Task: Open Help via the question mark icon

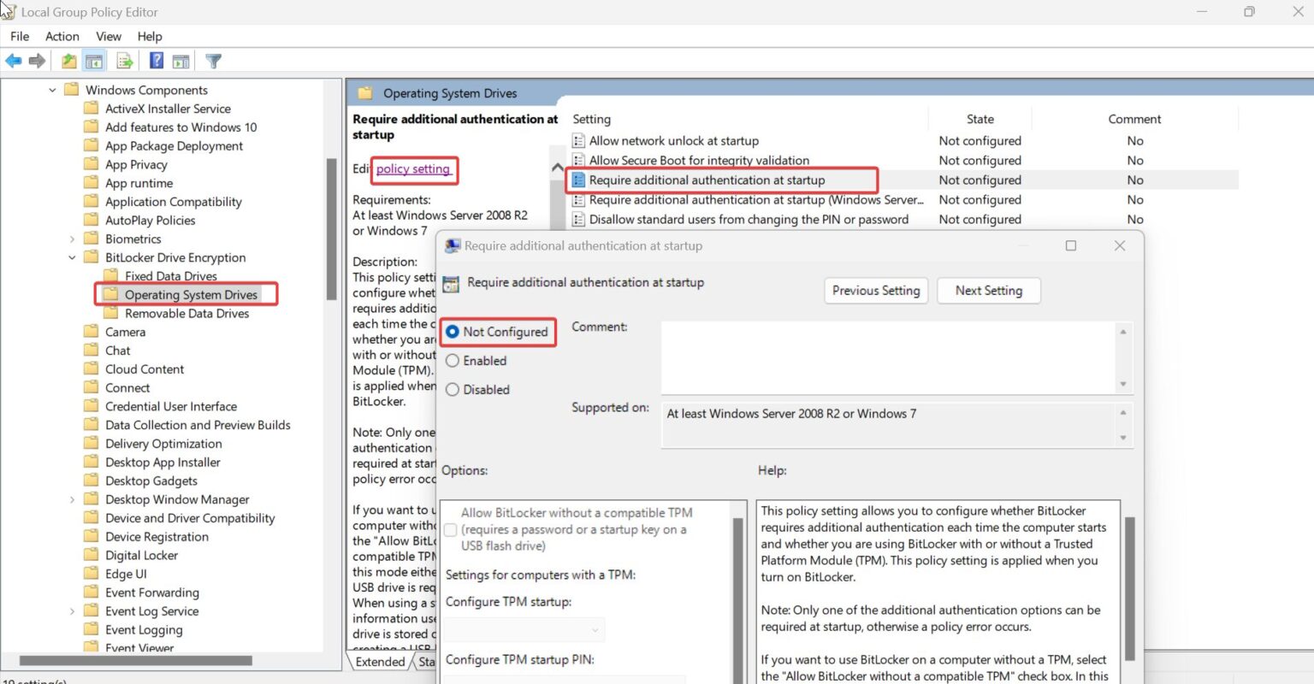Action: coord(156,60)
